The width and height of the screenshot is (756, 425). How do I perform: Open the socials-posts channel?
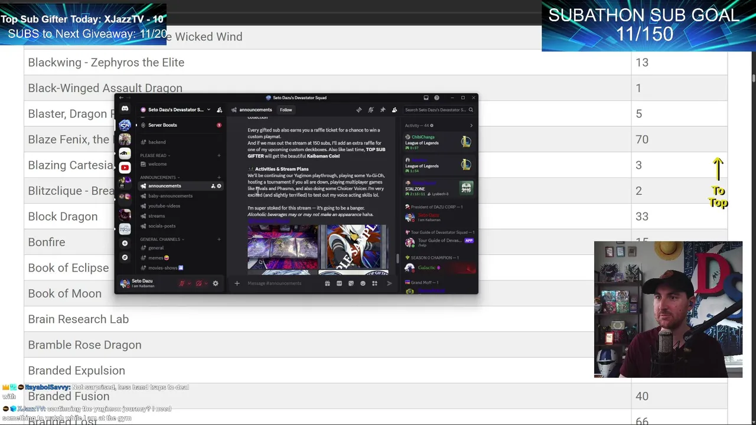tap(180, 226)
